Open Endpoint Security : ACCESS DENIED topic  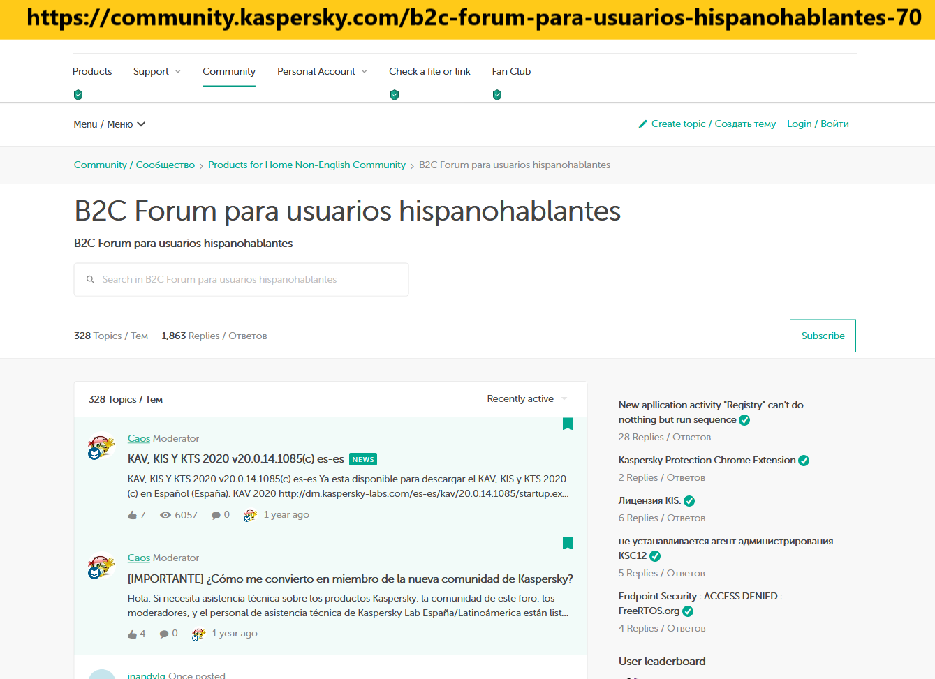point(700,604)
